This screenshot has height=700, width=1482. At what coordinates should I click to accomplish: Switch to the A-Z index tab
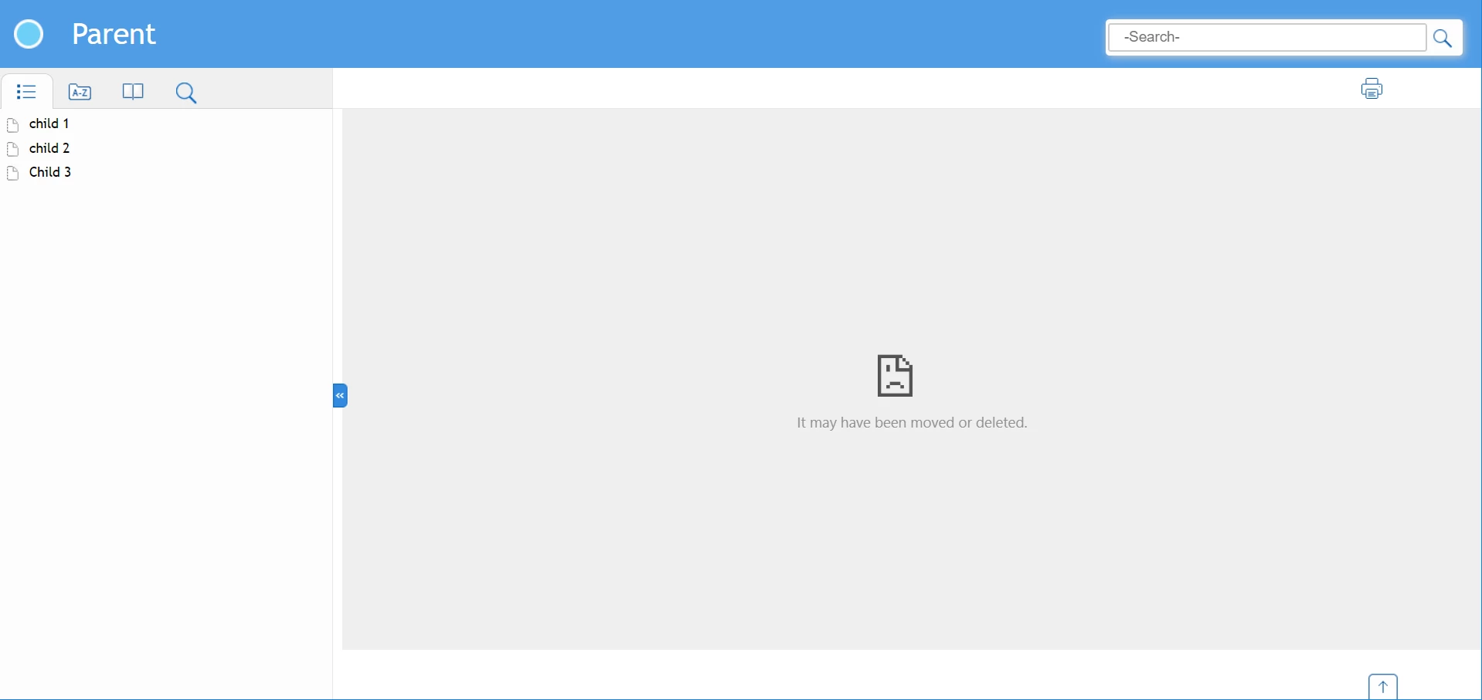point(80,93)
